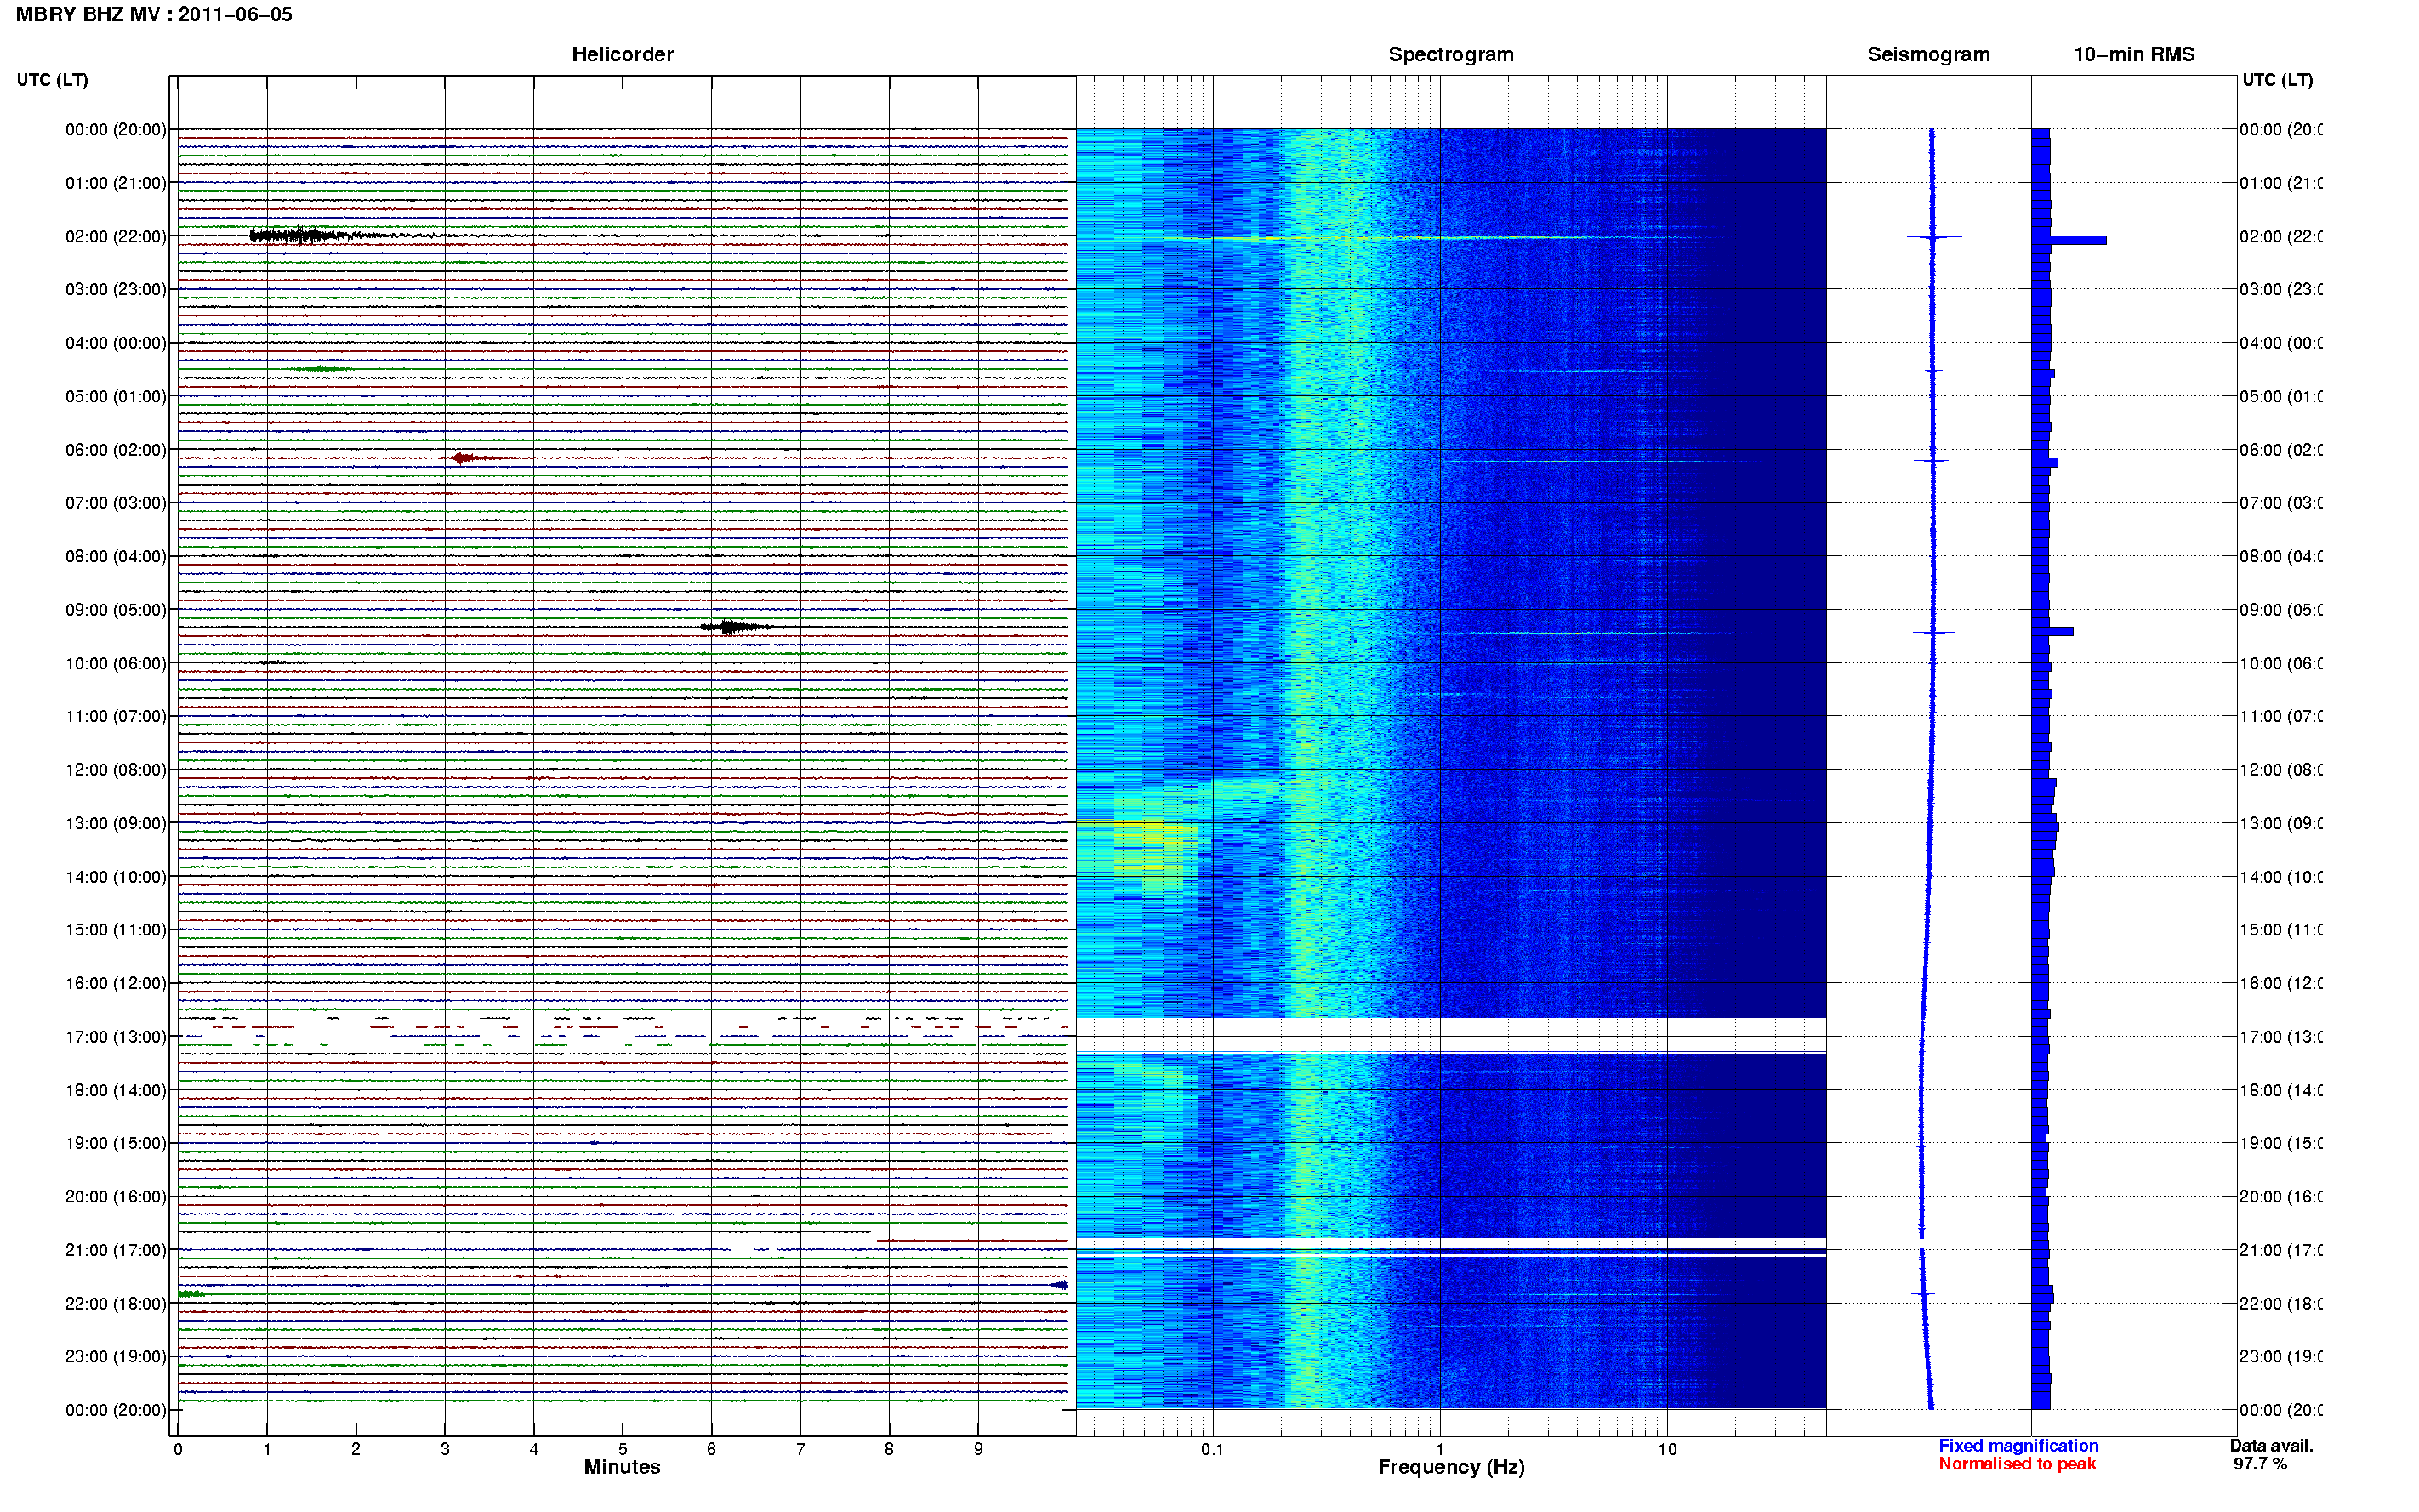Click the 'Frequency (Hz)' x-axis label
The image size is (2419, 1512).
click(1451, 1468)
